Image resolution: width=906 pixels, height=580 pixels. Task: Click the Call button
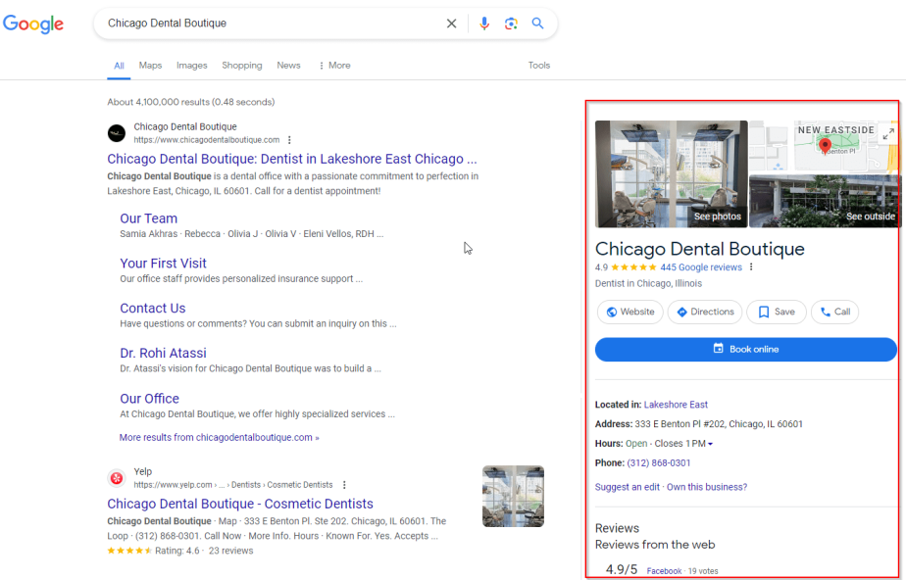pos(835,312)
